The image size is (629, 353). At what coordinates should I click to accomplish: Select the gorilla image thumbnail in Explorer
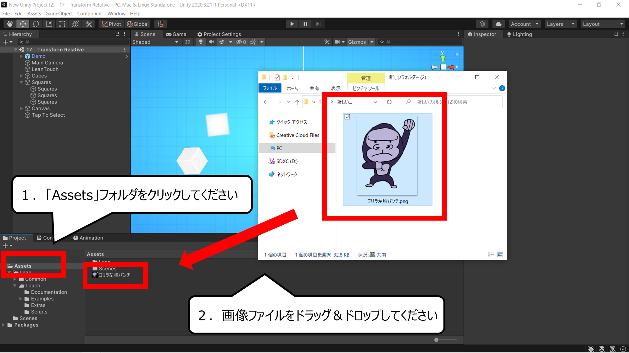[387, 155]
